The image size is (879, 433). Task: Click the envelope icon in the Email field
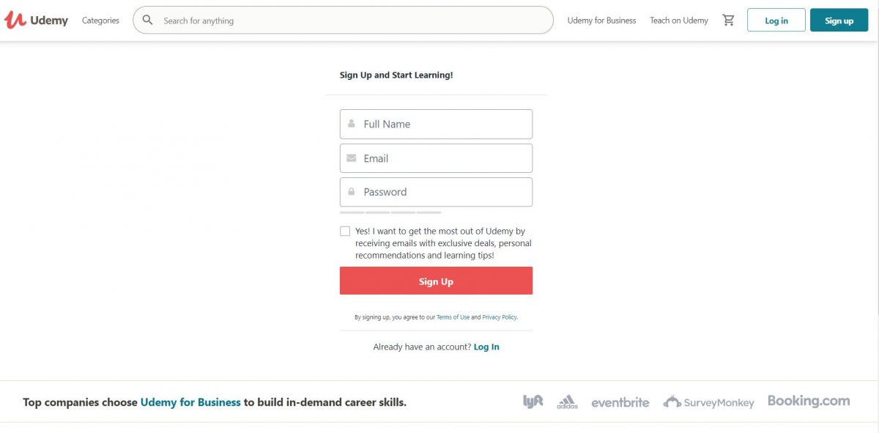351,157
